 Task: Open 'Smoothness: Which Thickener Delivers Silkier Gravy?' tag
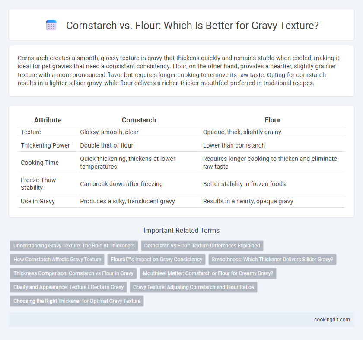pos(272,260)
